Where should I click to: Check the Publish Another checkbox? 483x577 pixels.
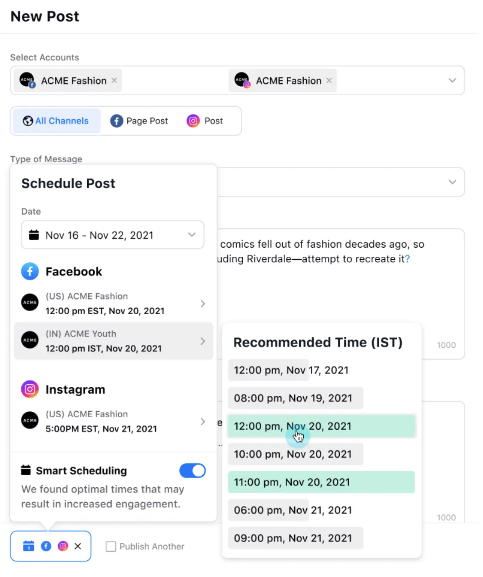(x=111, y=547)
